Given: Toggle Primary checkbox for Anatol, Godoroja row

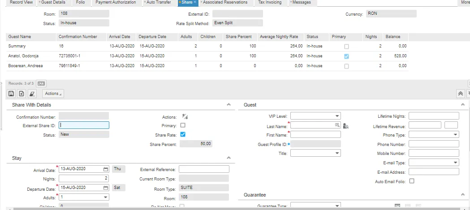Looking at the screenshot, I should [x=346, y=56].
